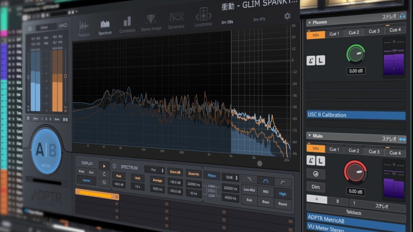The width and height of the screenshot is (413, 232).
Task: Toggle the Average button
Action: (157, 180)
